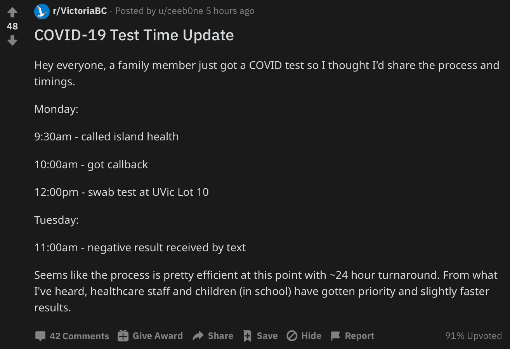The height and width of the screenshot is (349, 510).
Task: Click the r/VictoriaBC subreddit avatar icon
Action: 42,11
